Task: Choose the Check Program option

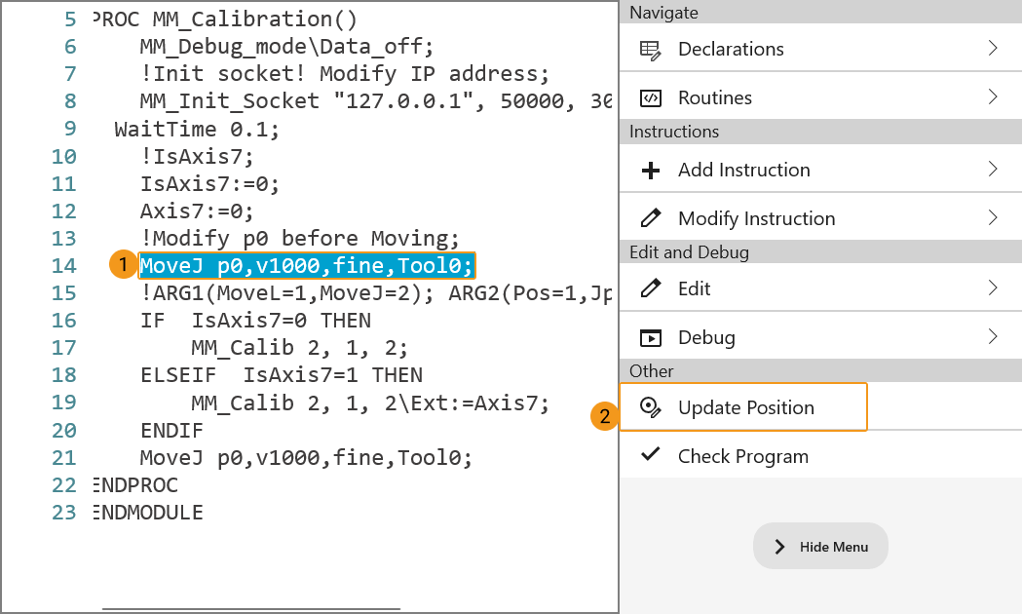Action: point(742,456)
